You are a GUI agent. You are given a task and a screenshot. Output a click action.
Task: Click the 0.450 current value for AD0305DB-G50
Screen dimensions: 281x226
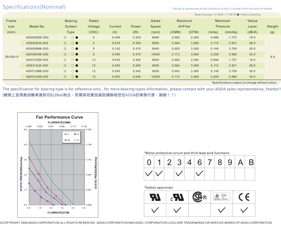[x=116, y=38]
